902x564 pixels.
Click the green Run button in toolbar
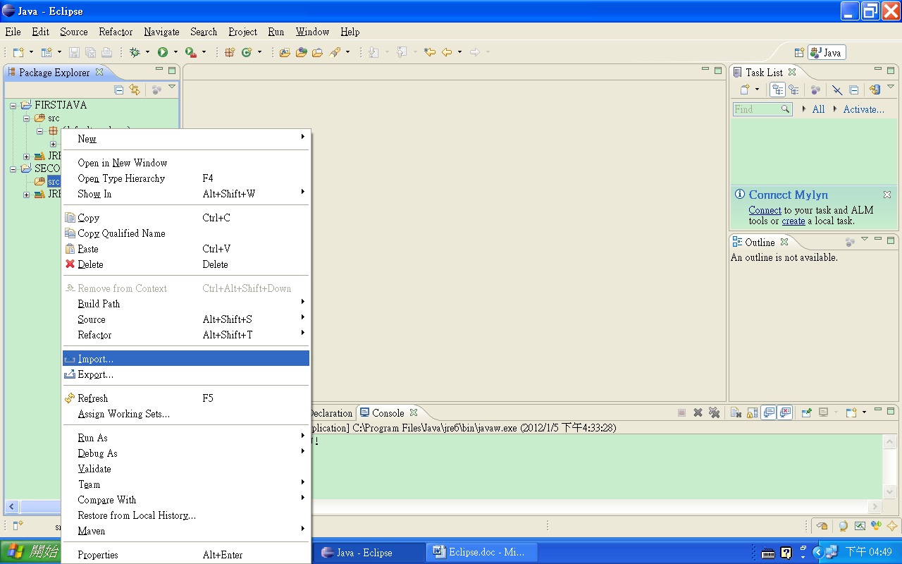[163, 52]
